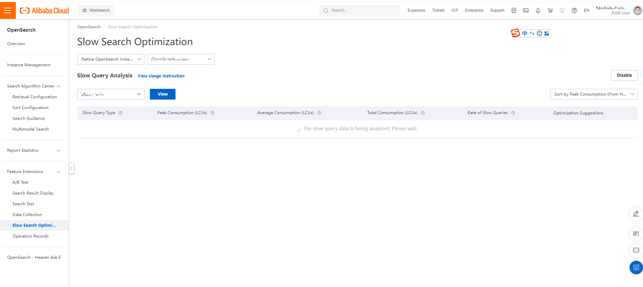The image size is (643, 287).
Task: Click OpenSearch breadcrumb link
Action: tap(89, 27)
